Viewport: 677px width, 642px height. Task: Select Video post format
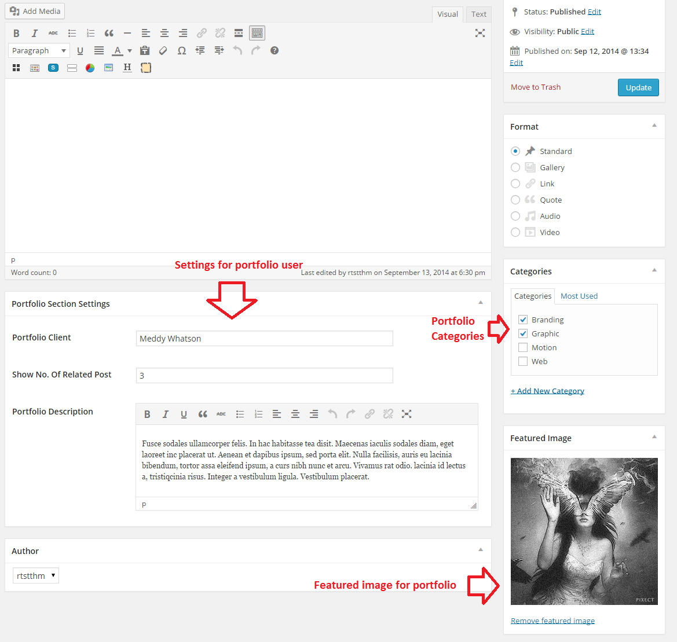tap(515, 232)
